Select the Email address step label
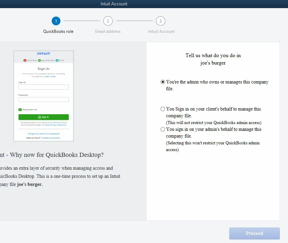The image size is (288, 243). [x=108, y=31]
